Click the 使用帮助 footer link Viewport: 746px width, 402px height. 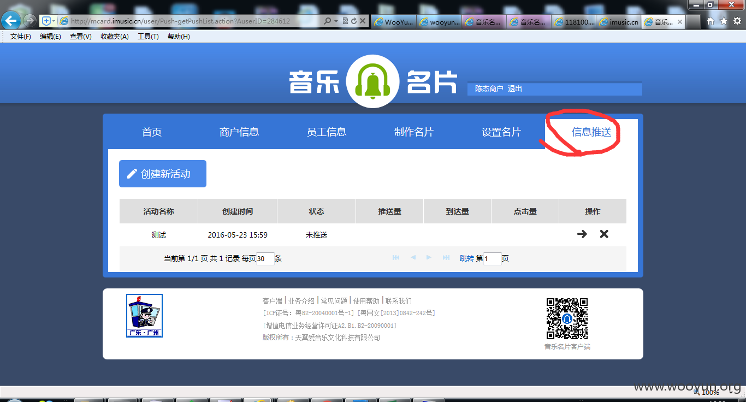366,301
